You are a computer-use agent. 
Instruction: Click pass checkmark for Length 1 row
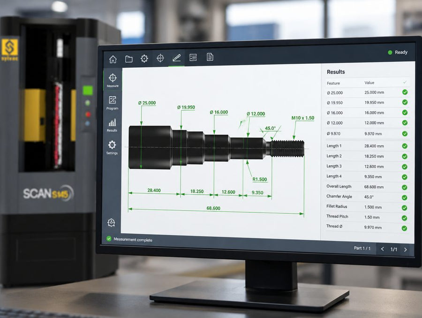[x=405, y=146]
